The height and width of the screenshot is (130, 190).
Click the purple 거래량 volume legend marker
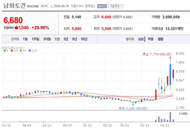[180, 114]
